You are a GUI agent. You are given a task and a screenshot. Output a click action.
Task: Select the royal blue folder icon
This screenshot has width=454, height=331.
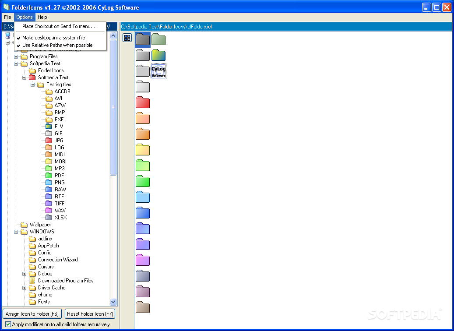[143, 213]
